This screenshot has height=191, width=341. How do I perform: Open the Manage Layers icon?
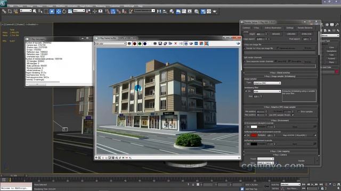tap(172, 11)
